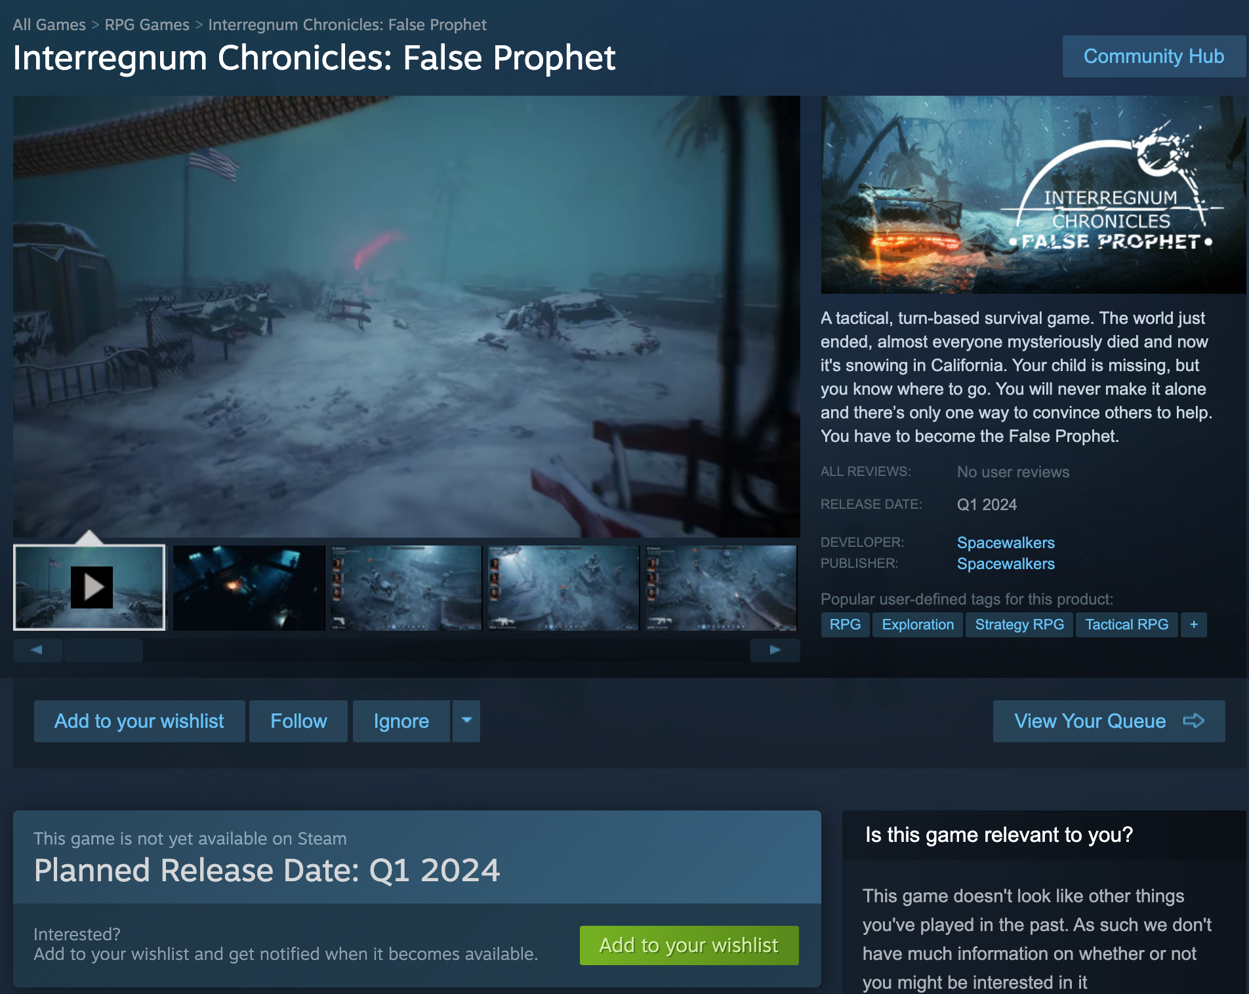Select the fifth screenshot thumbnail
The width and height of the screenshot is (1249, 994).
[x=721, y=587]
